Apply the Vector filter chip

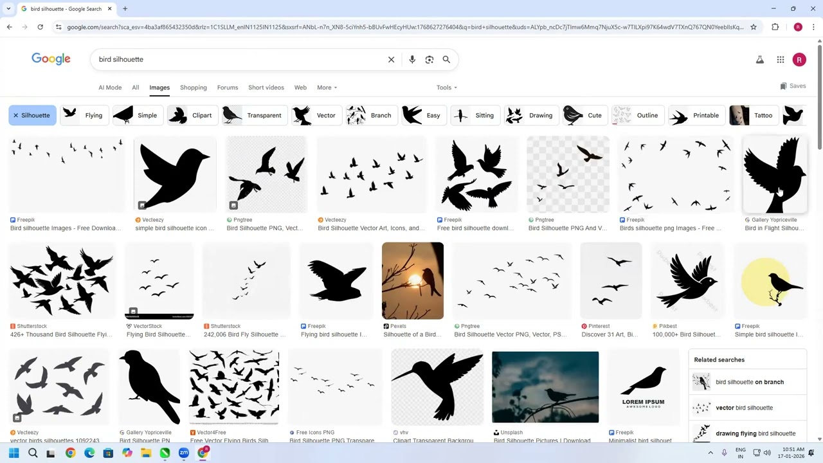[x=316, y=116]
